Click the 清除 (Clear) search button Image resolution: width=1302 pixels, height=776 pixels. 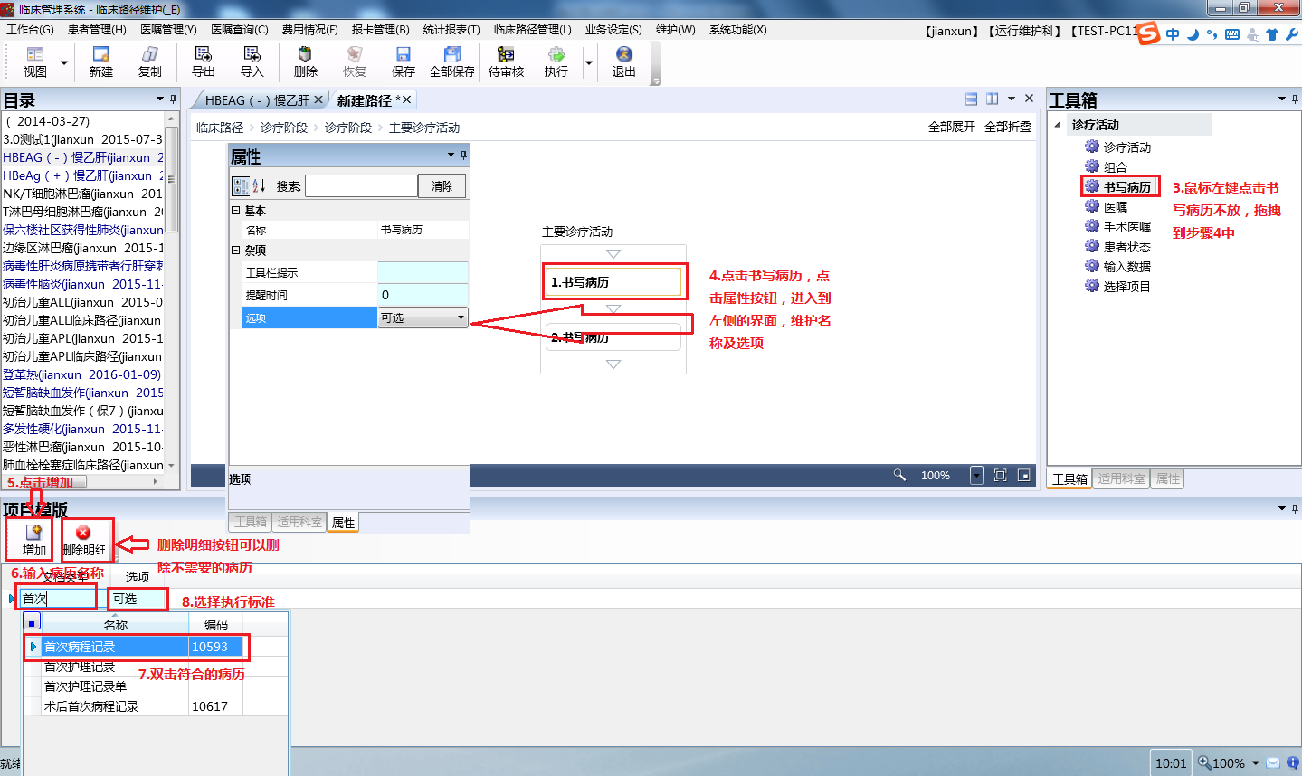[x=442, y=186]
